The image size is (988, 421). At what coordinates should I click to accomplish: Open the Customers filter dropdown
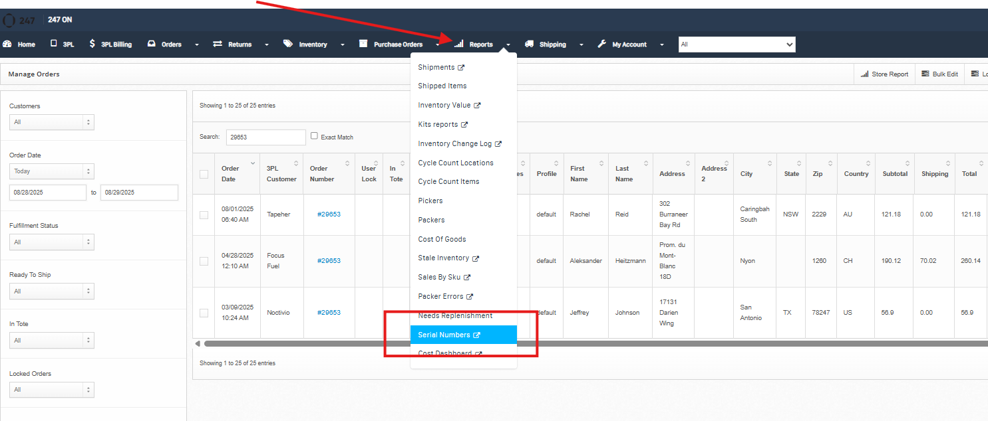[52, 122]
